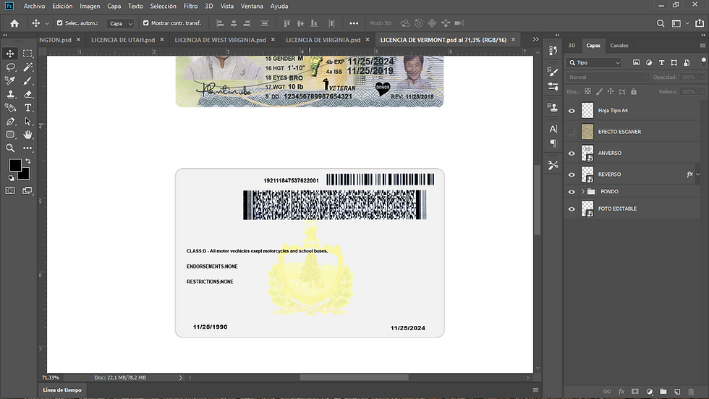The image size is (709, 399).
Task: Select the Paint Bucket tool
Action: tap(10, 108)
